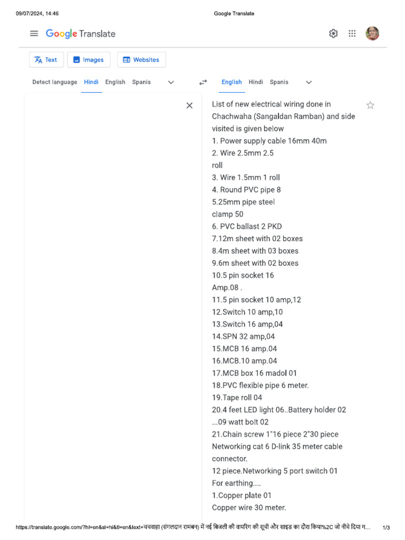Open the Google apps grid
This screenshot has height=540, width=405.
coord(352,34)
